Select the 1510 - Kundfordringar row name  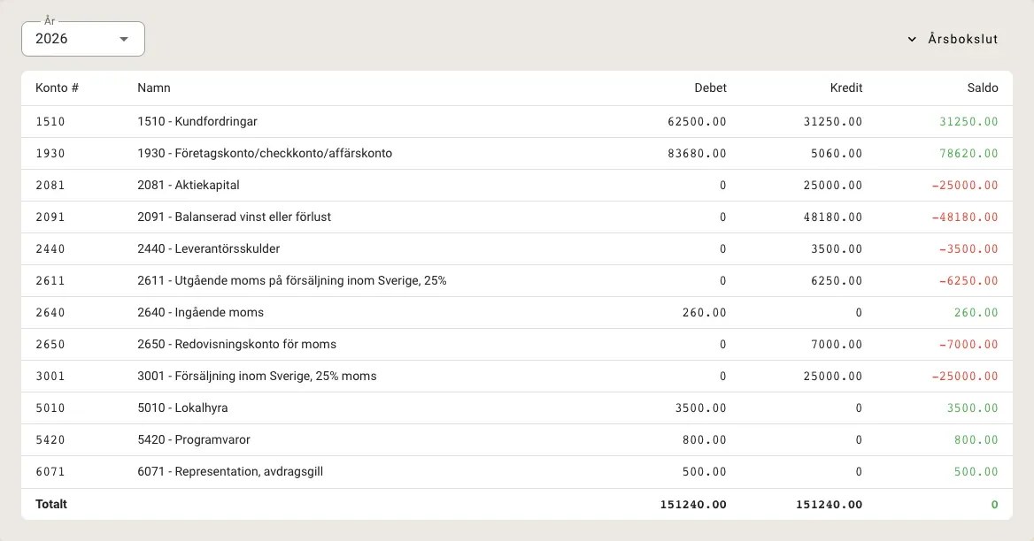197,121
